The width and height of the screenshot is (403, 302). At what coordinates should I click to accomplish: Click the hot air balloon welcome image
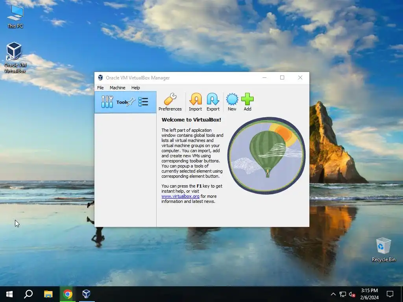click(266, 156)
